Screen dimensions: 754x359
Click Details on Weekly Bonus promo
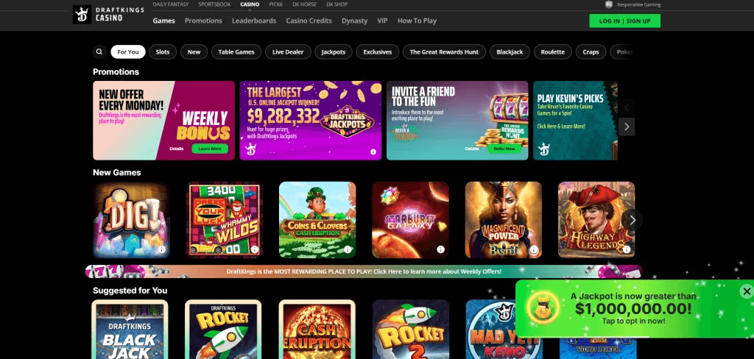pos(177,149)
